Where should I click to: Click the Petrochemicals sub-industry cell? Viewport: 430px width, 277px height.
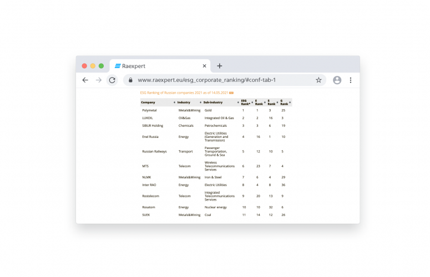point(215,126)
